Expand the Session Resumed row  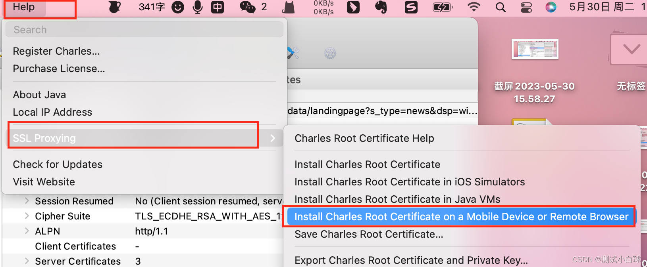click(27, 201)
